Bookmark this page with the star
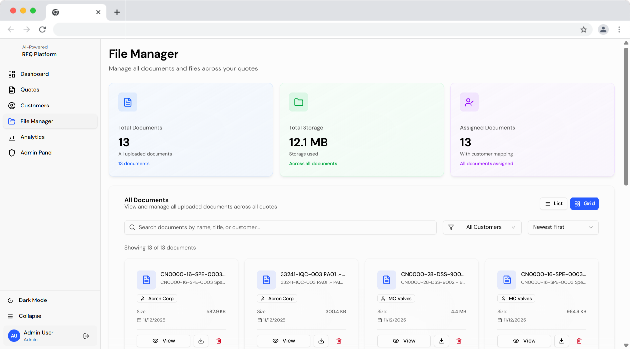The height and width of the screenshot is (349, 630). click(x=584, y=29)
